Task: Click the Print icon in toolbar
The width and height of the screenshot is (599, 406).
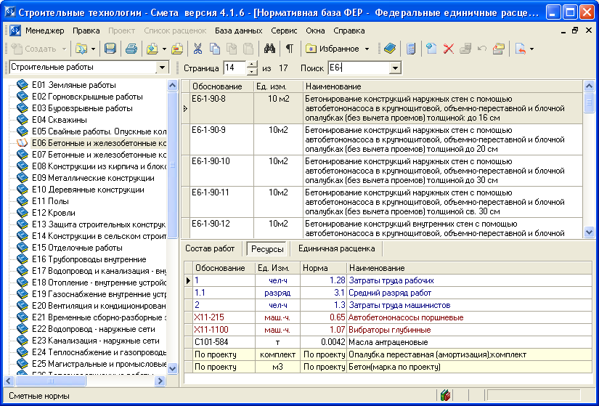Action: click(131, 49)
